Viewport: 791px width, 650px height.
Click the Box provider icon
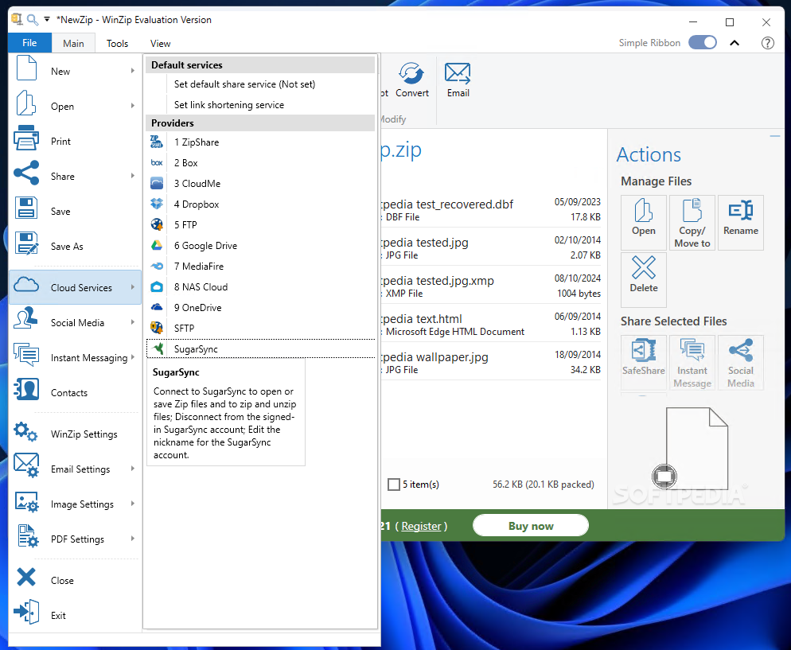point(157,163)
